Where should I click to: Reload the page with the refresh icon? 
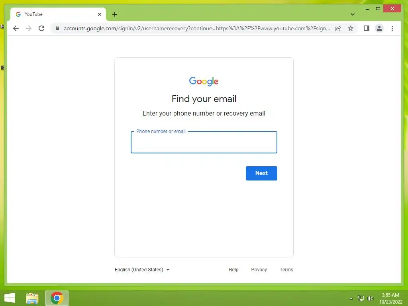point(41,28)
